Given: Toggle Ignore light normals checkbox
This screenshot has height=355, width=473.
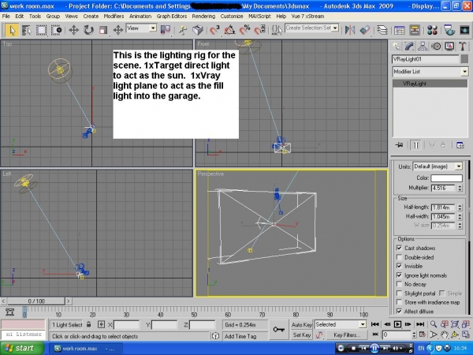Looking at the screenshot, I should click(x=399, y=275).
